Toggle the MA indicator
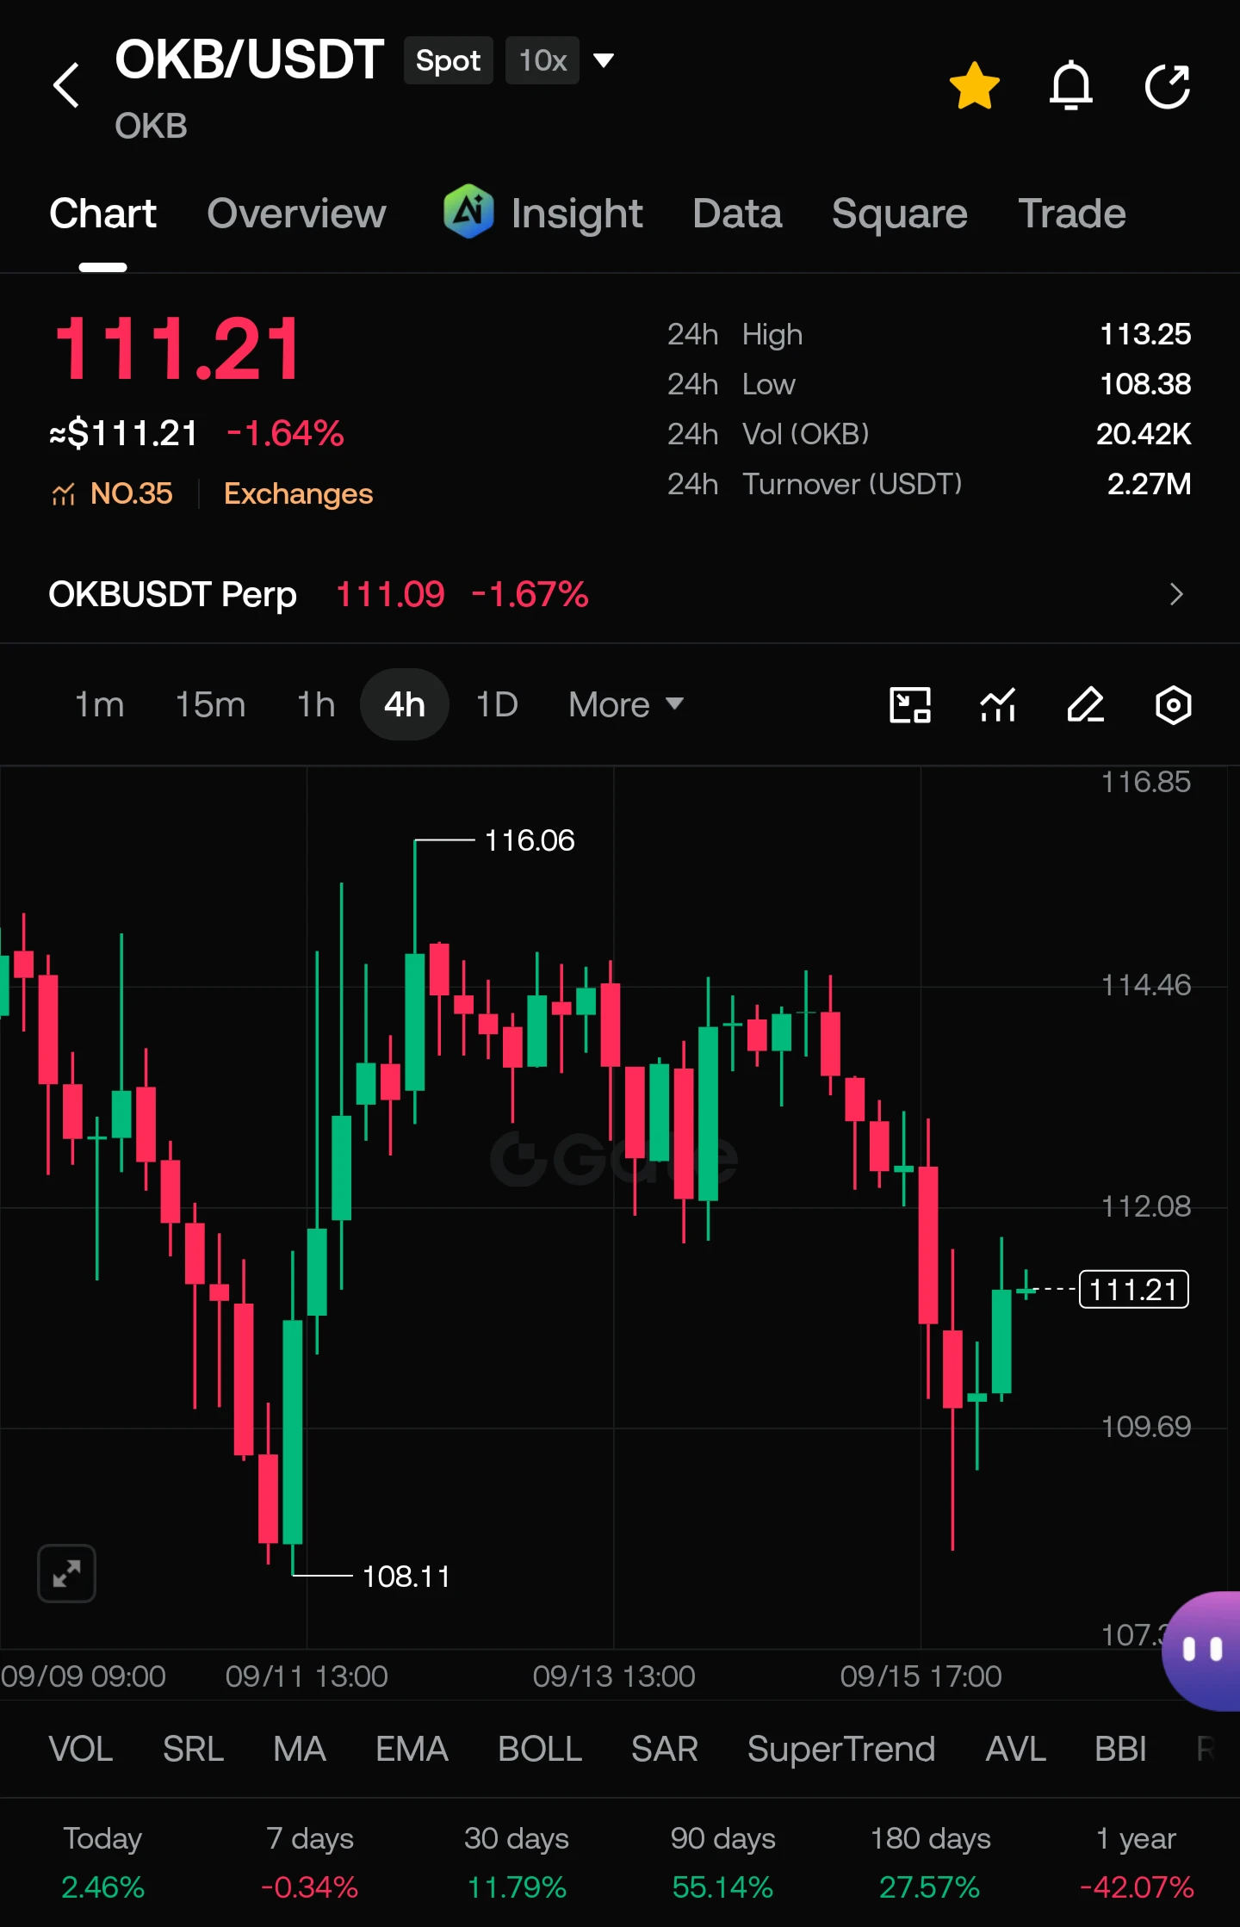The image size is (1240, 1927). pos(299,1749)
